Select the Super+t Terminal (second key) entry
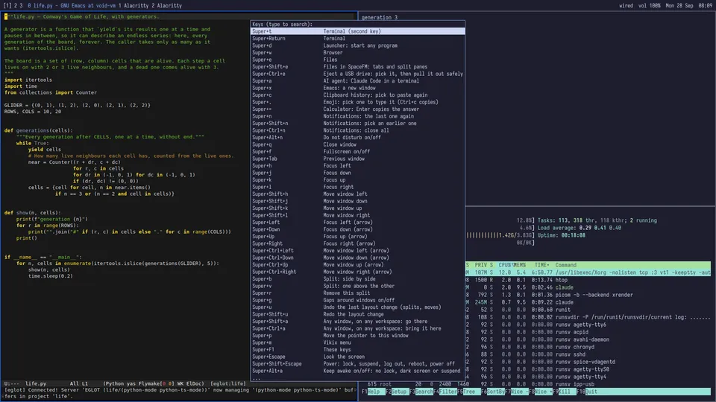This screenshot has height=402, width=716. coord(357,31)
